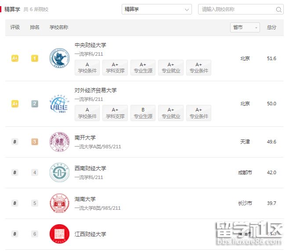Click the B rating badge for 江西财经大学
The width and height of the screenshot is (289, 251).
(15, 234)
